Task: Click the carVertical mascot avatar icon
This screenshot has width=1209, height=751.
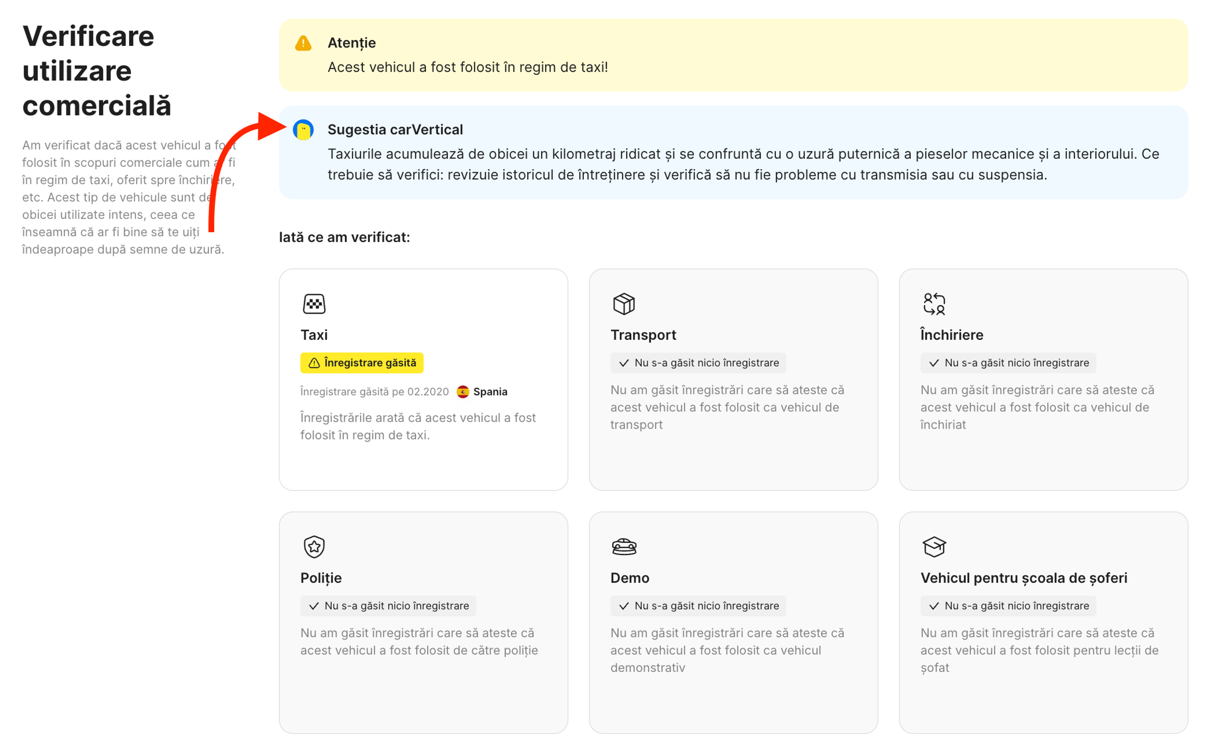Action: [x=303, y=130]
